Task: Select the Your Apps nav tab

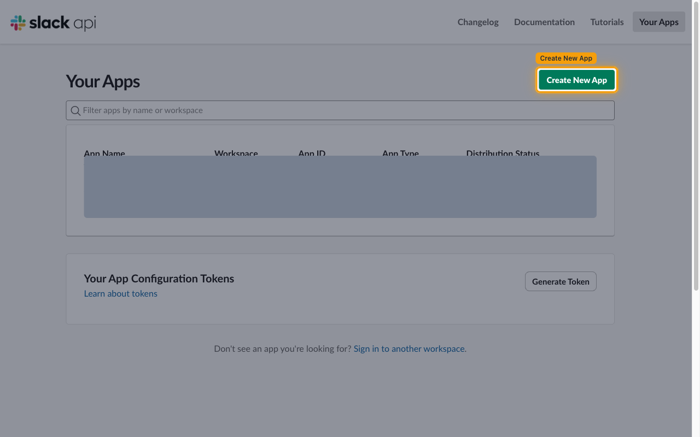Action: coord(658,22)
